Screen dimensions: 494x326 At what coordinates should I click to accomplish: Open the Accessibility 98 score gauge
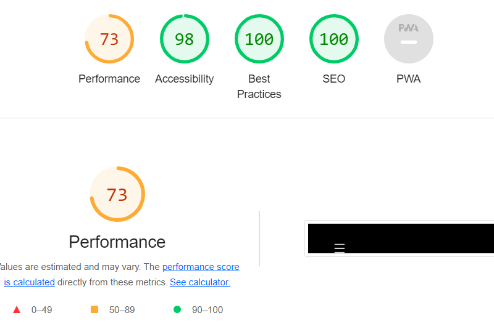pyautogui.click(x=184, y=39)
